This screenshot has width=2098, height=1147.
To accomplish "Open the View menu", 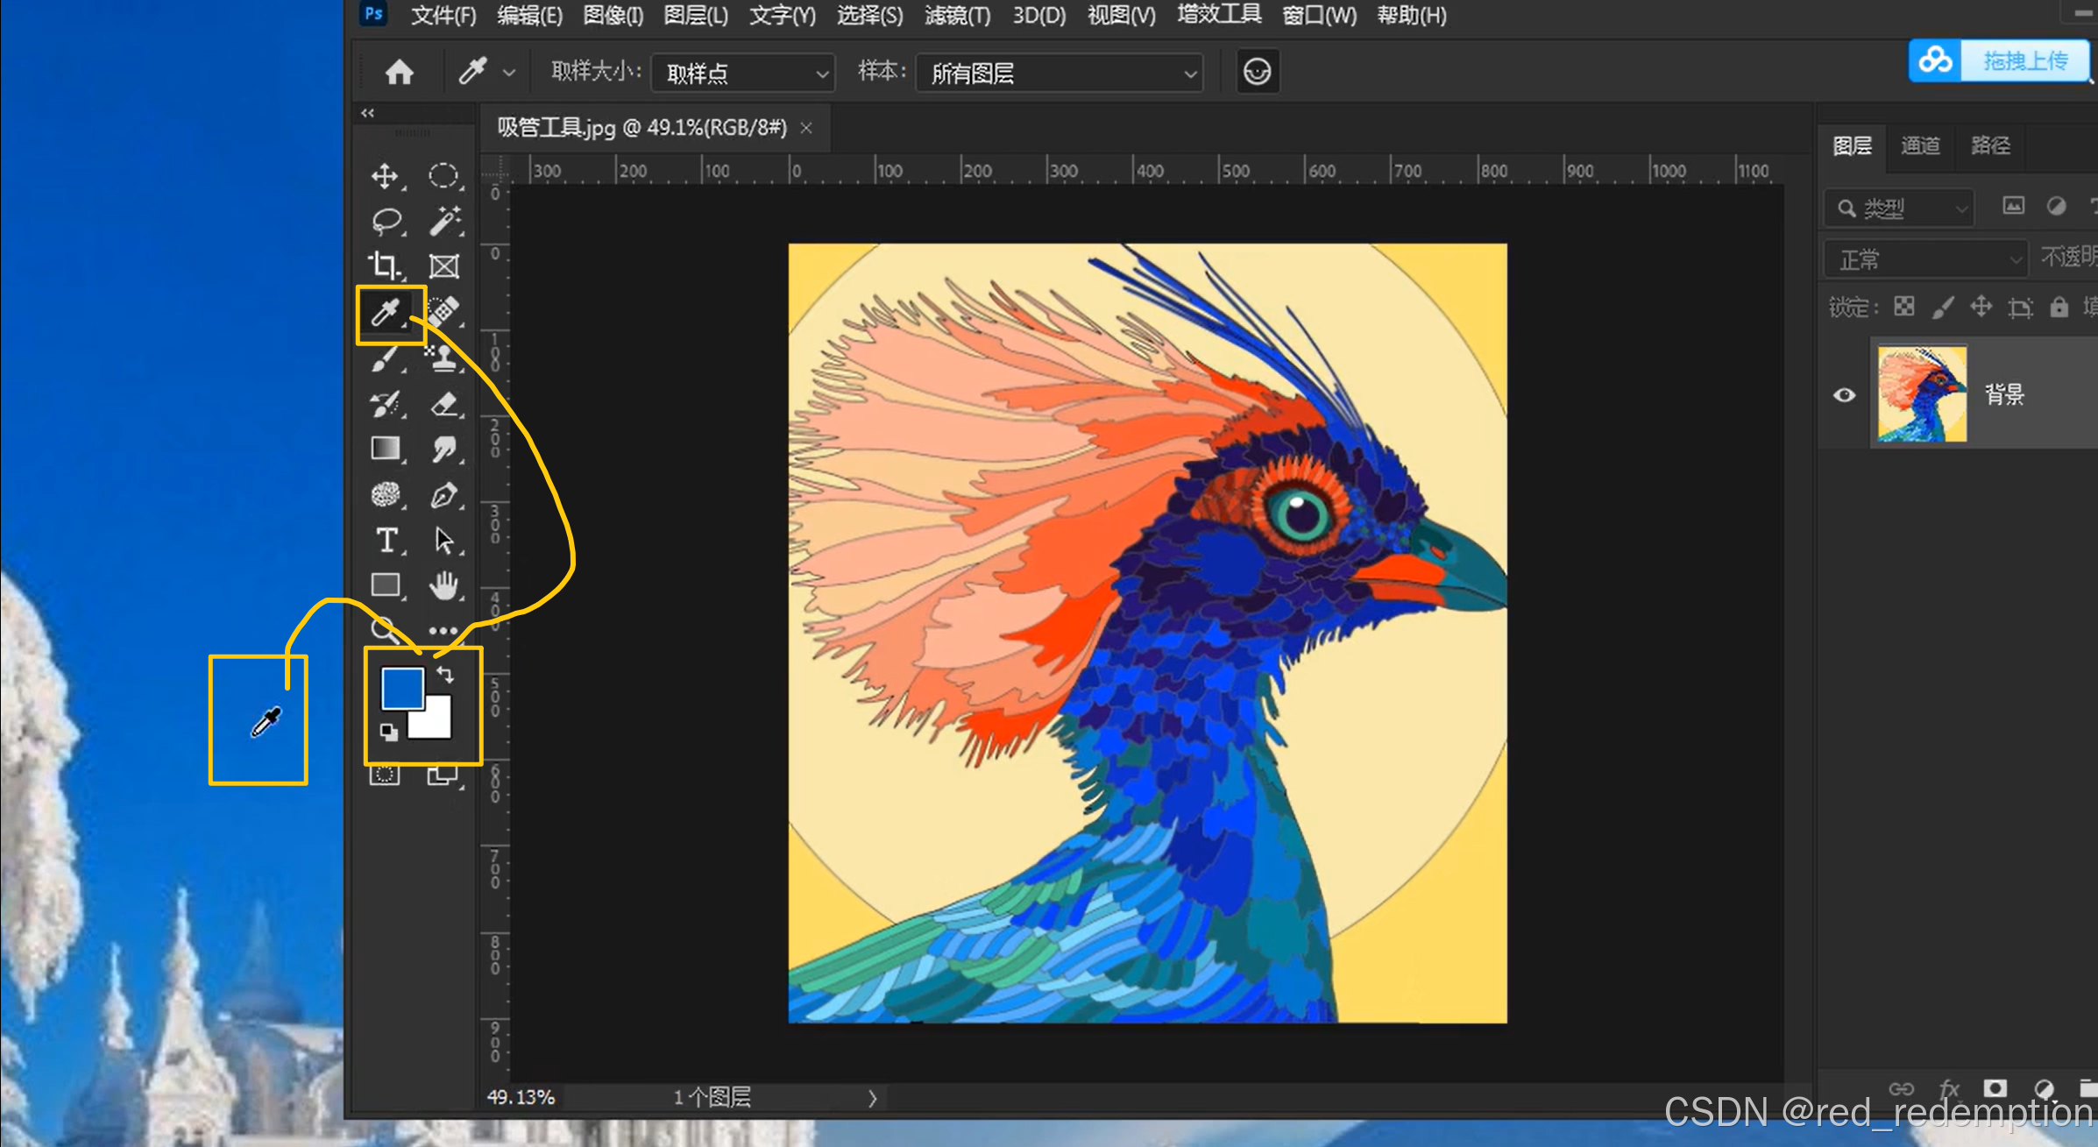I will click(x=1122, y=15).
